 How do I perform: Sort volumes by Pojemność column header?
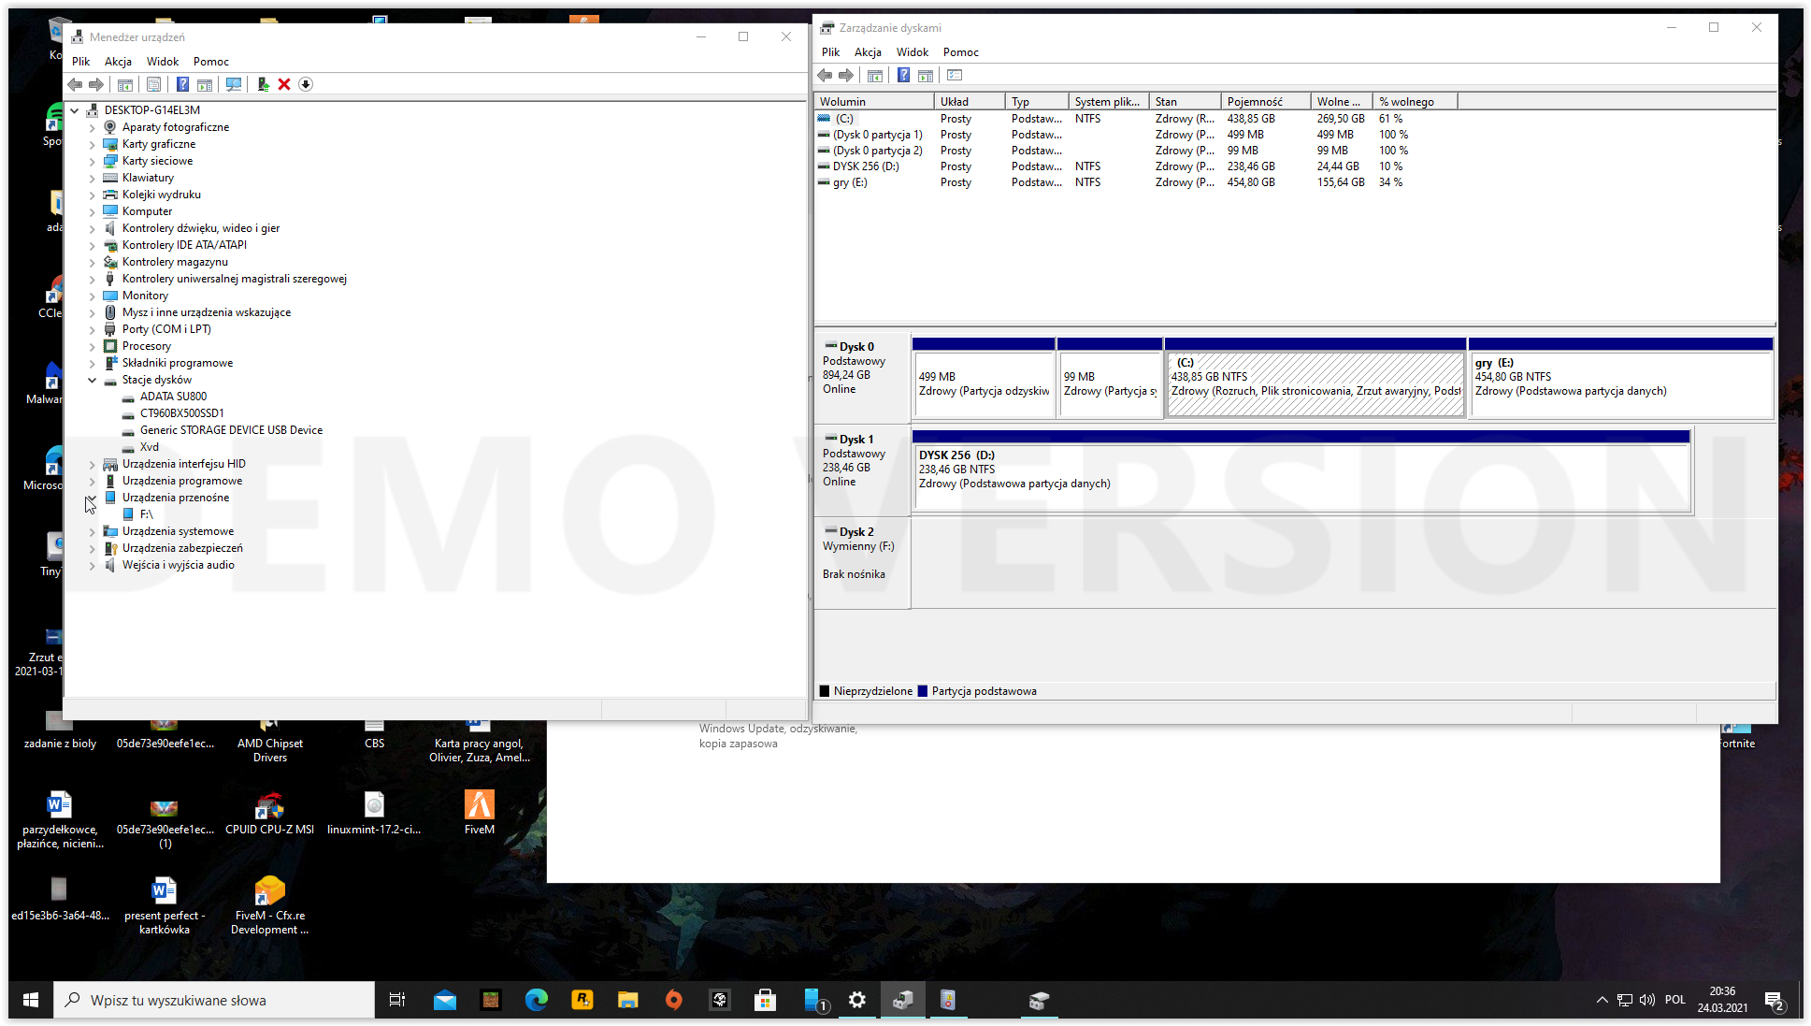1254,101
